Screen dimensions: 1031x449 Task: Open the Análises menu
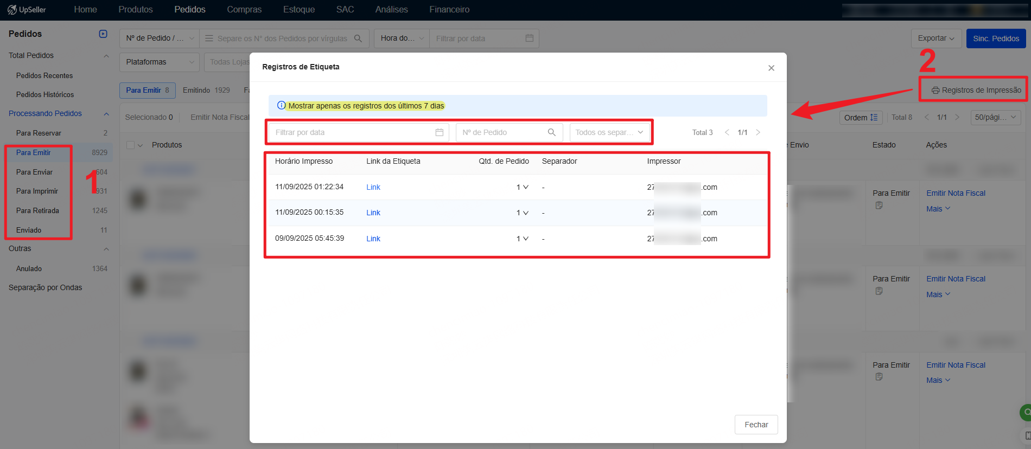tap(391, 10)
